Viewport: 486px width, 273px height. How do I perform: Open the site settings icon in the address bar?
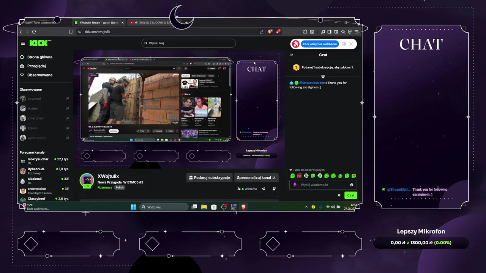coord(79,32)
